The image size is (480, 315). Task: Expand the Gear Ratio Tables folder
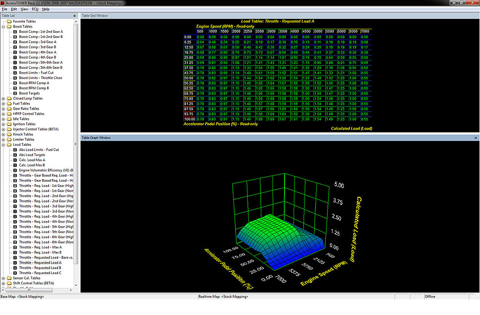click(x=3, y=109)
